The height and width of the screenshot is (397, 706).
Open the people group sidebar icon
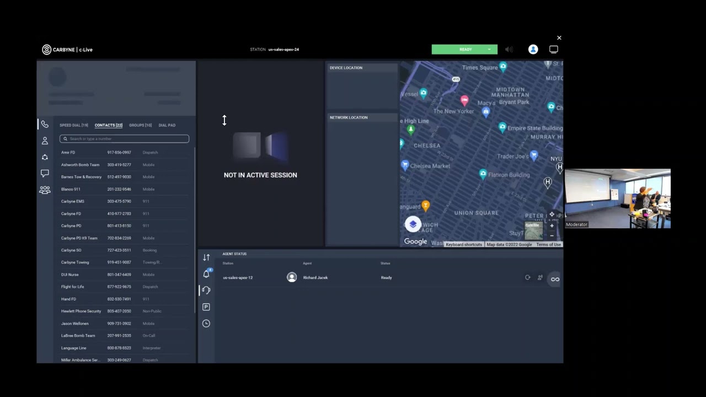pyautogui.click(x=45, y=190)
